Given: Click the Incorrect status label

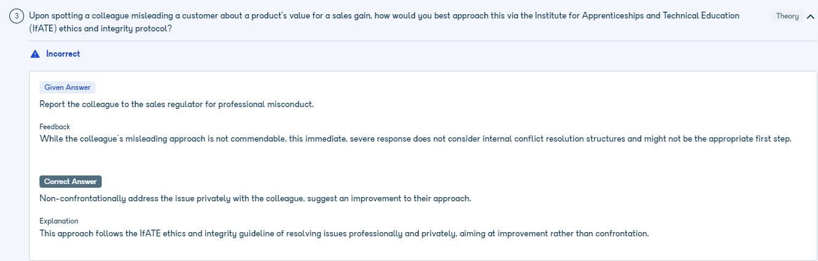Looking at the screenshot, I should pyautogui.click(x=63, y=54).
